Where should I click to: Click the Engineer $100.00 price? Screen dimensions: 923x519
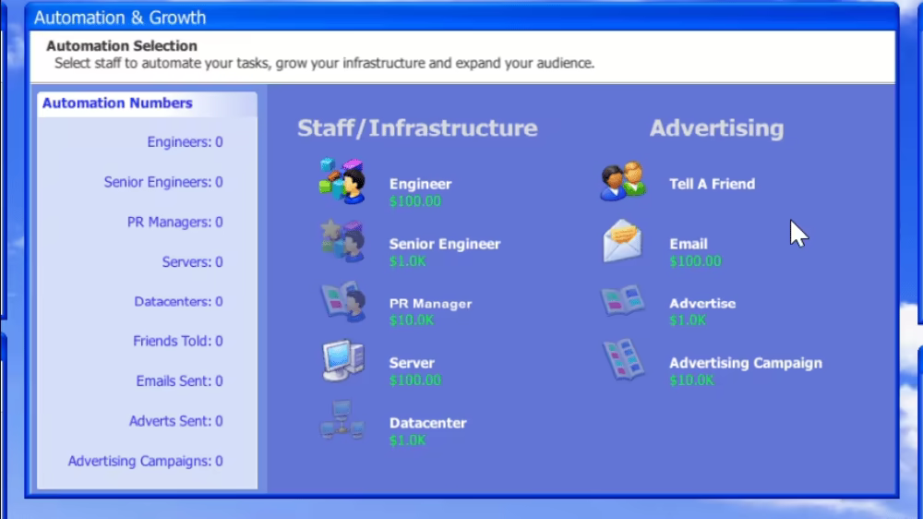(415, 201)
